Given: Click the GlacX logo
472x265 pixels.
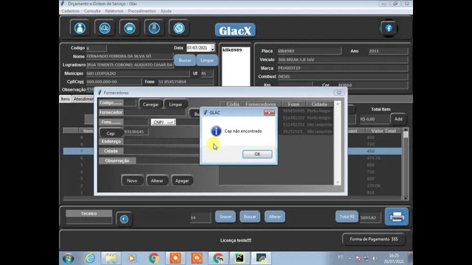Looking at the screenshot, I should pyautogui.click(x=235, y=30).
